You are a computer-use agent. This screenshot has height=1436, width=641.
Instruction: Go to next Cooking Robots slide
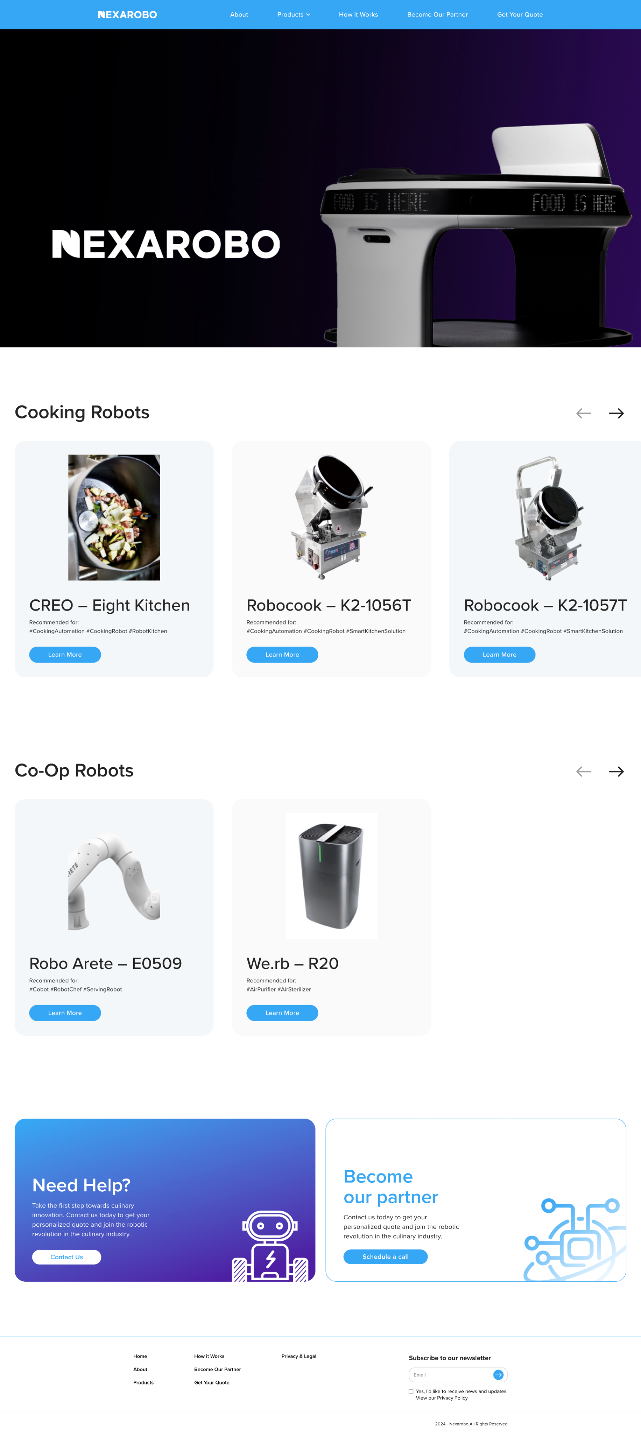tap(616, 413)
